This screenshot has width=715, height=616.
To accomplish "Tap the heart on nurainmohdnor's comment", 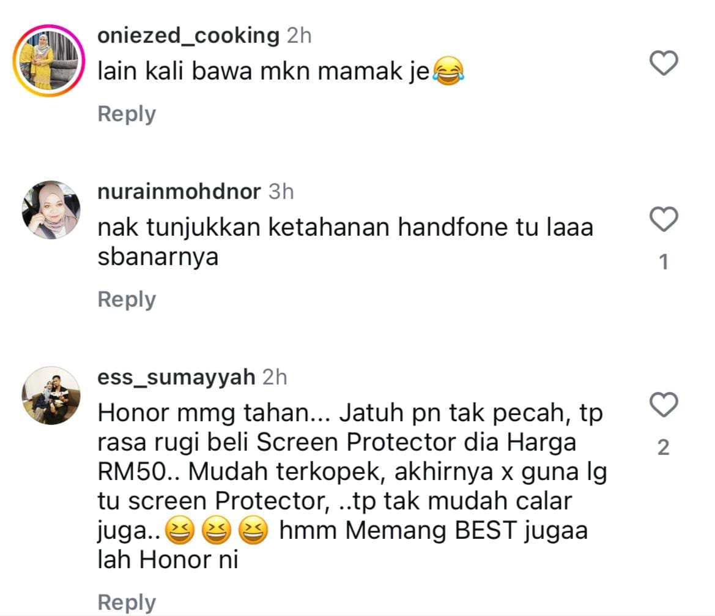I will click(664, 219).
